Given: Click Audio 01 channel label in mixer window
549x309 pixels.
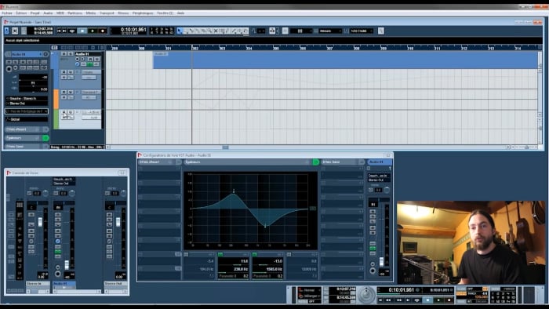Looking at the screenshot, I should tap(64, 283).
